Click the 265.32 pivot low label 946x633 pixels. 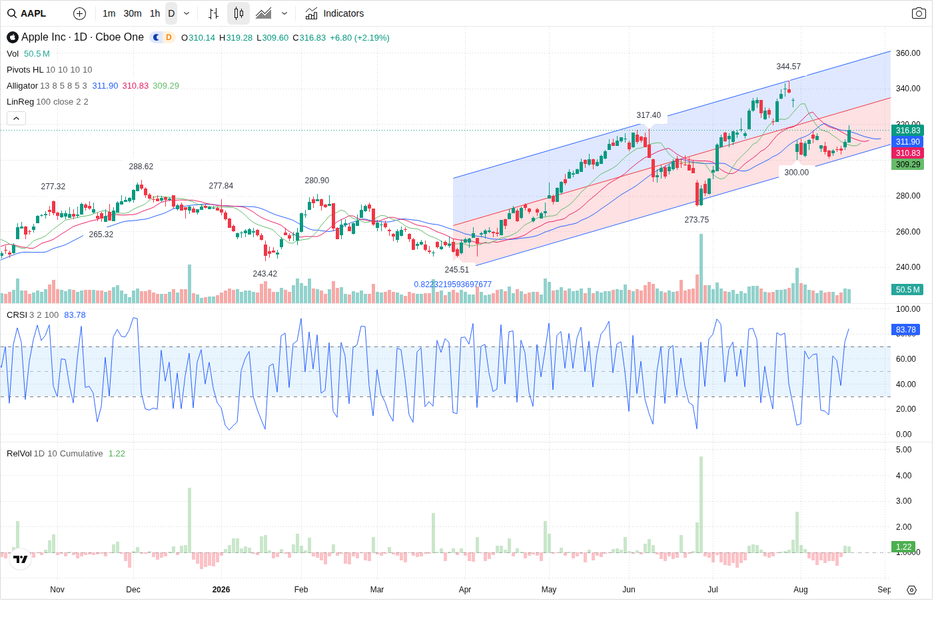[101, 235]
